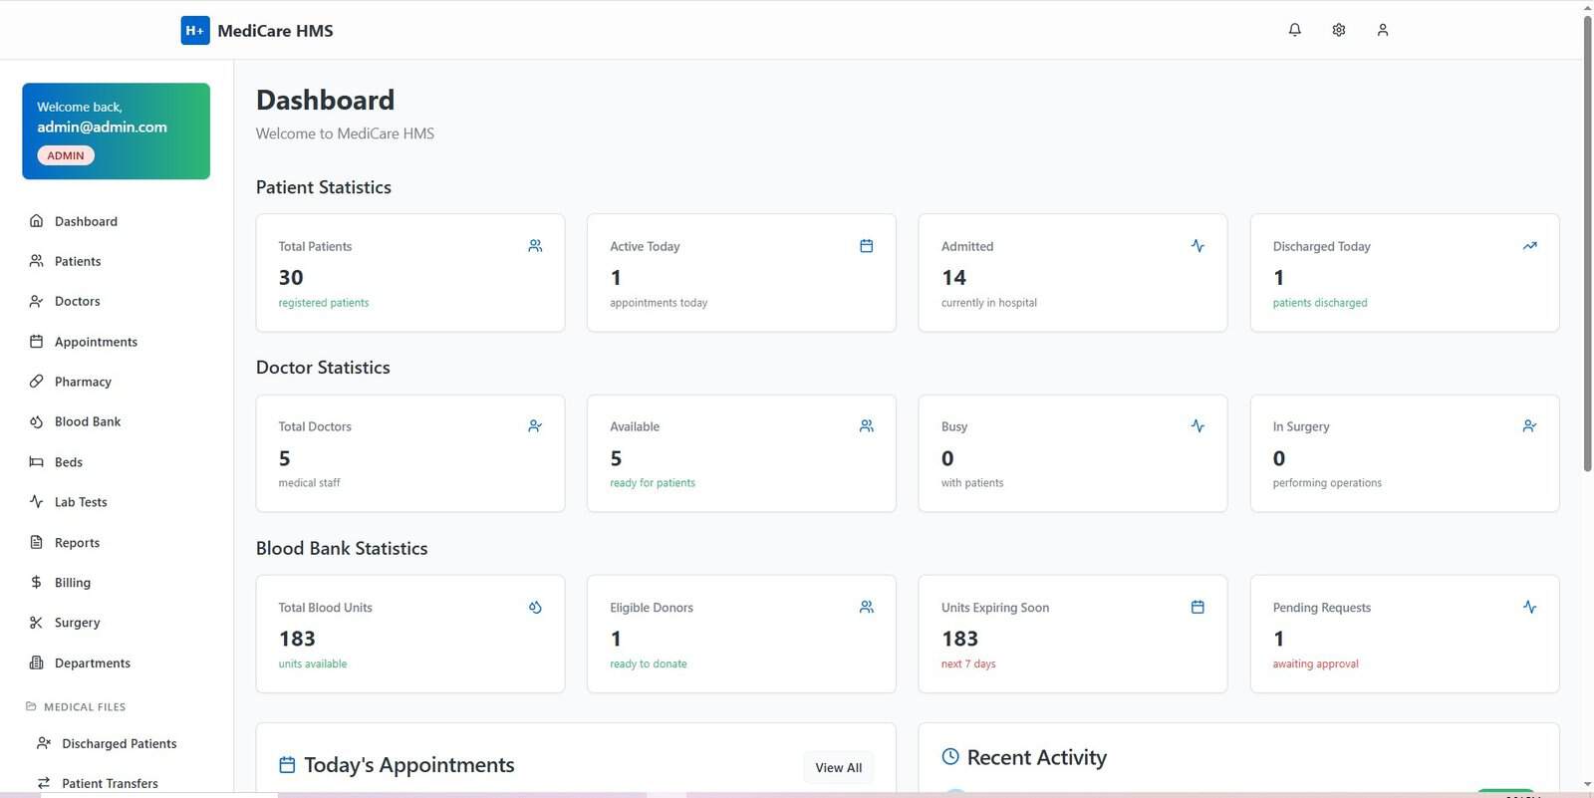Open the notifications bell icon
The width and height of the screenshot is (1594, 798).
(x=1295, y=30)
